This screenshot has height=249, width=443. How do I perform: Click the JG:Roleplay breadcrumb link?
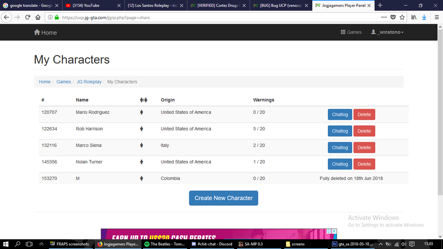(x=89, y=82)
